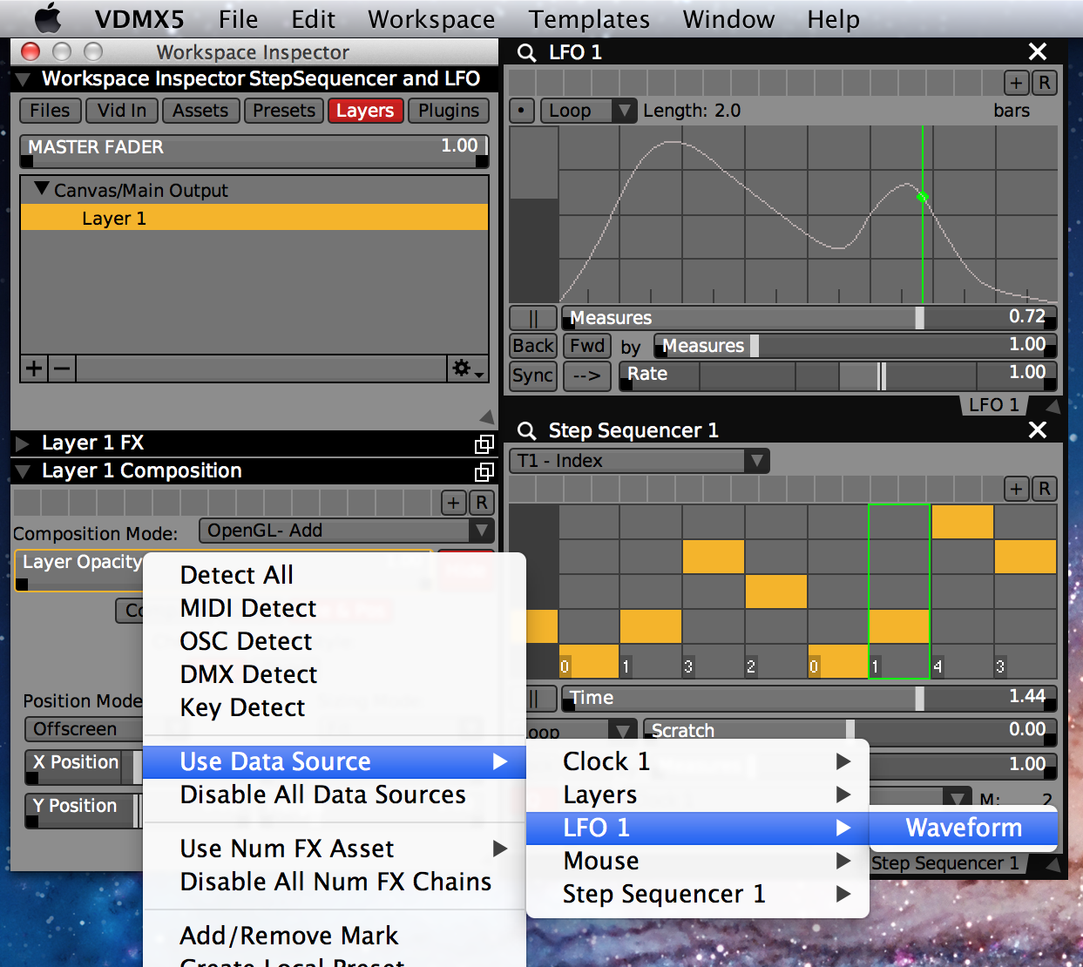Open the T1 - Index track dropdown

pos(640,461)
